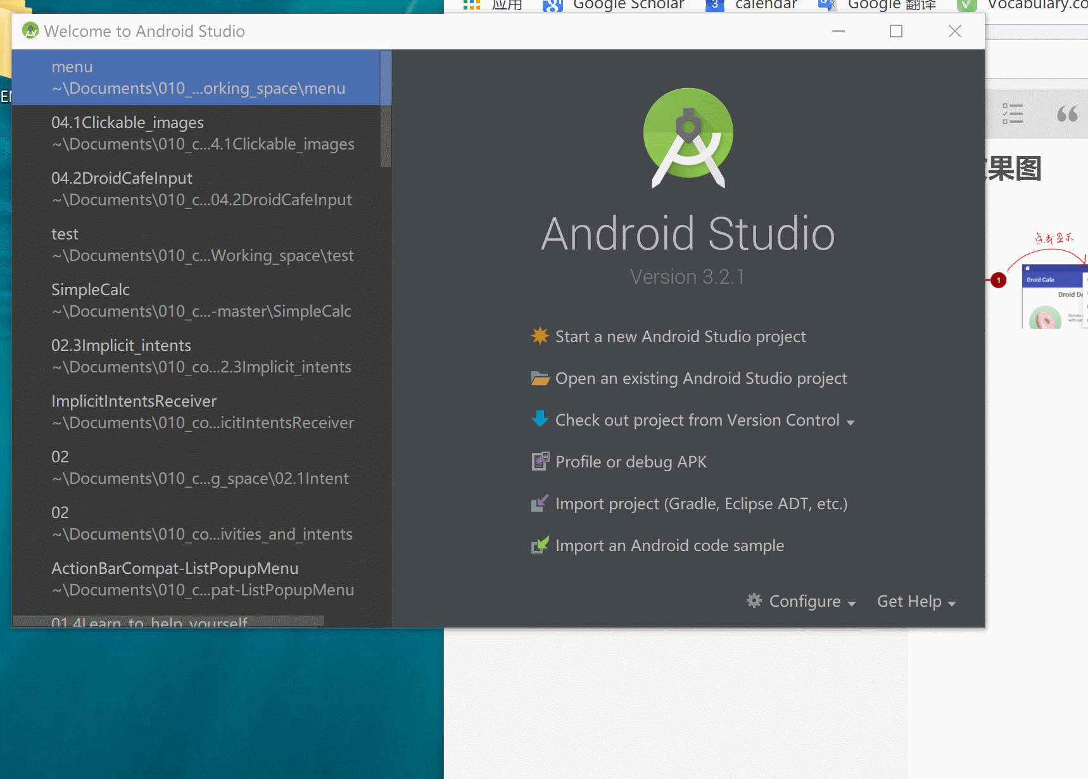1088x779 pixels.
Task: Click the recent projects horizontal scrollbar
Action: (x=168, y=621)
